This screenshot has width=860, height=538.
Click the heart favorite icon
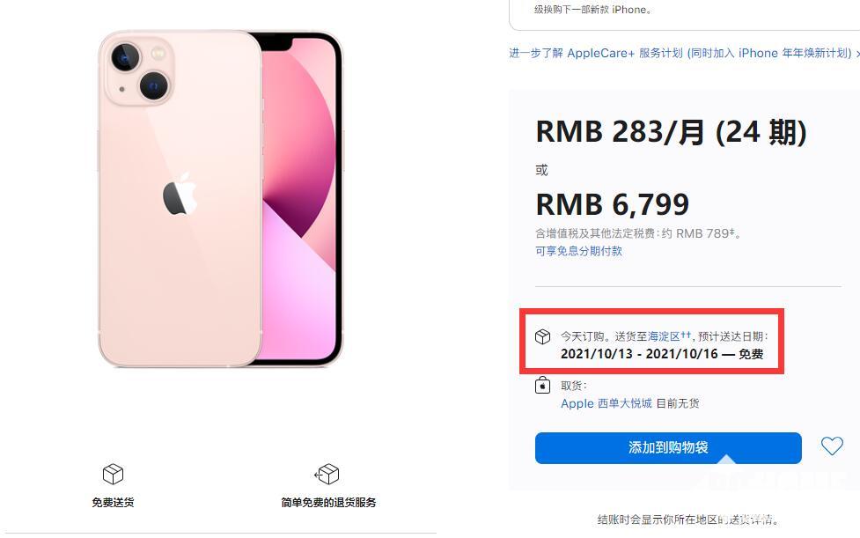tap(832, 446)
